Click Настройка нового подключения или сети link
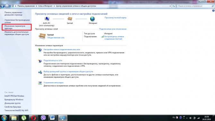 tap(62, 49)
